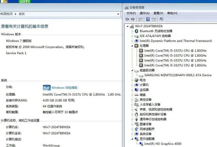The height and width of the screenshot is (147, 217).
Task: Select the IDE ATA/ATAPI 控制器 icon
Action: pos(136,36)
